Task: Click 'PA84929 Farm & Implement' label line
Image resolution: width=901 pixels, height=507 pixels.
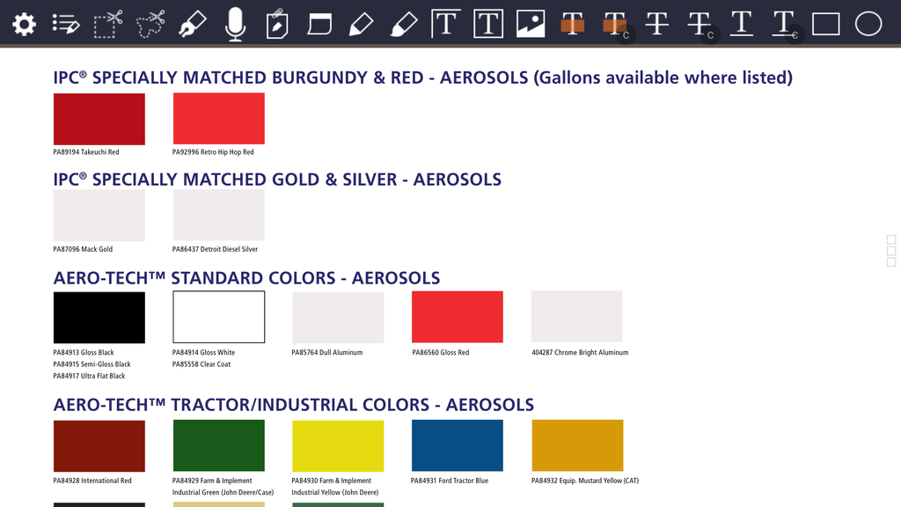Action: click(x=212, y=481)
